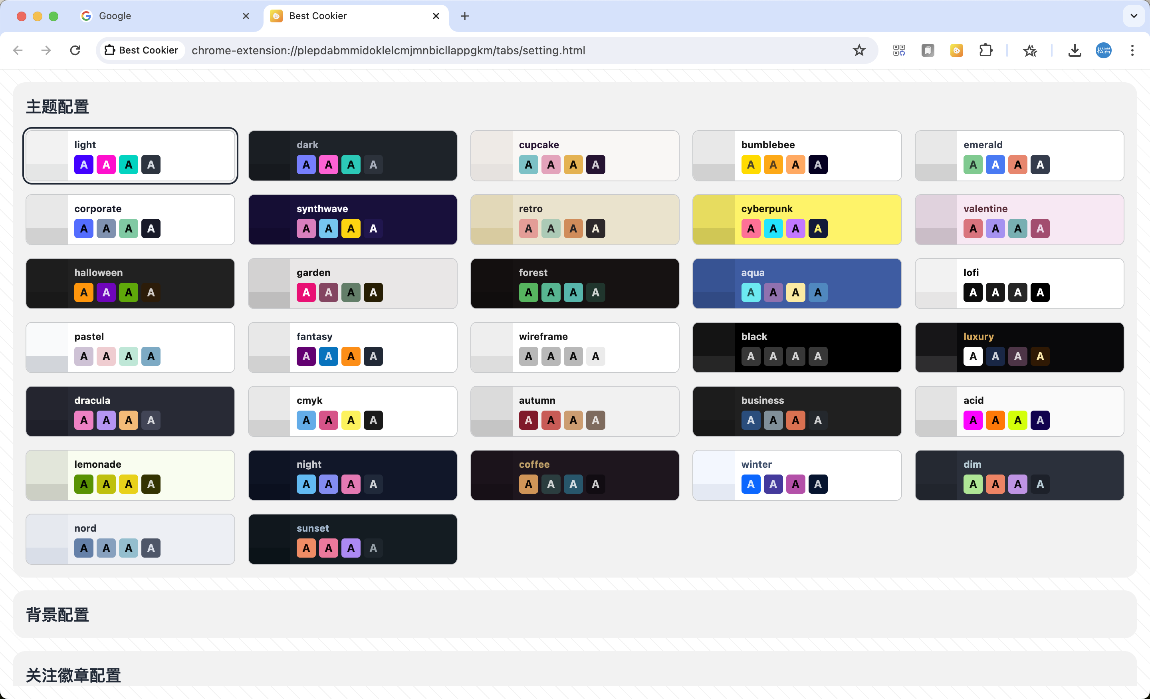
Task: Toggle the bookmark star icon
Action: 859,50
